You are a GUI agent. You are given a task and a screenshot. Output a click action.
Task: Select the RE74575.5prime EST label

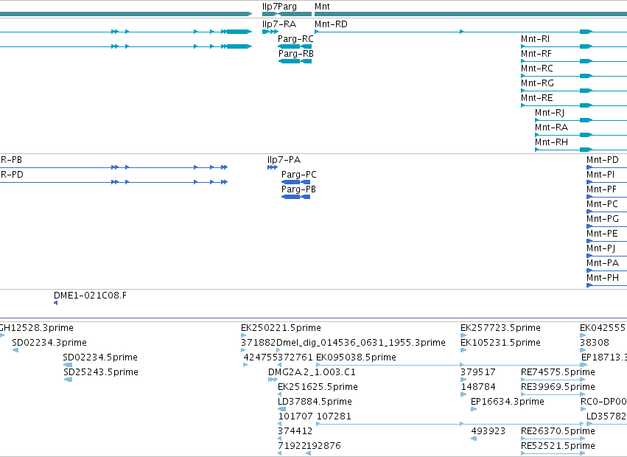[x=558, y=372]
